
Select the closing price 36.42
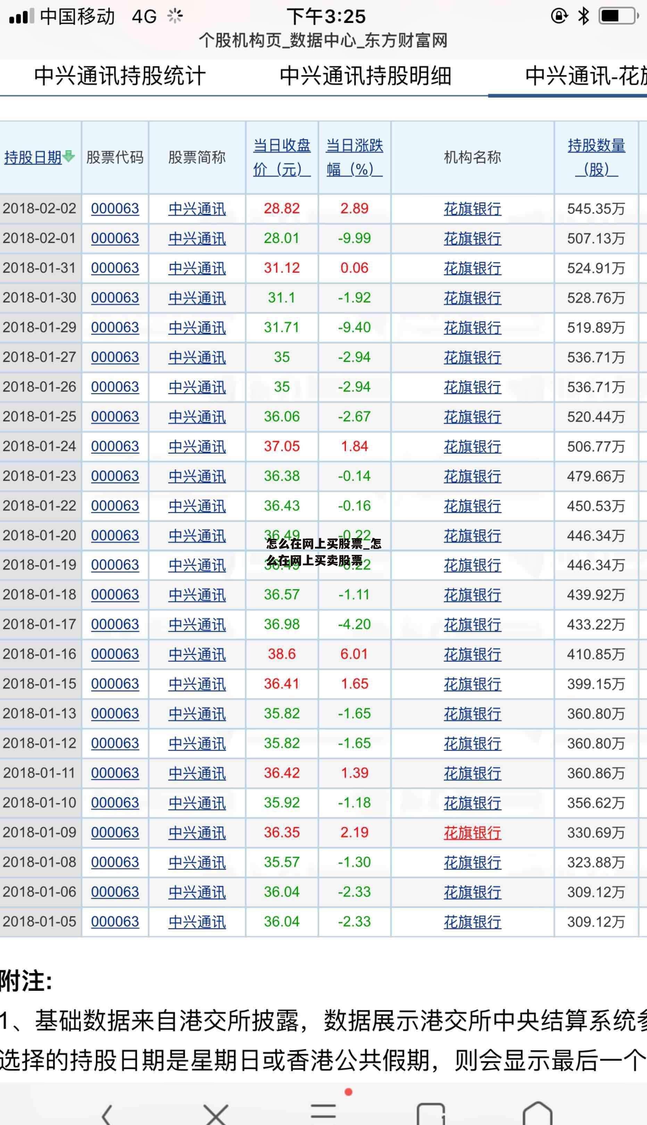(282, 773)
